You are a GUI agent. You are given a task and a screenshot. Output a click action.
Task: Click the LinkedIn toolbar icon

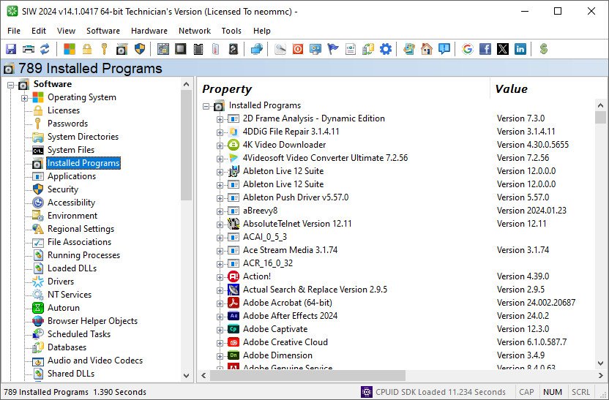click(520, 49)
